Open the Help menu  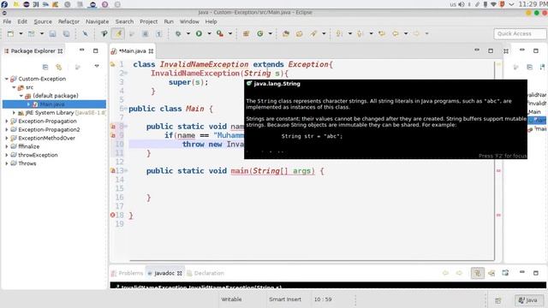211,21
